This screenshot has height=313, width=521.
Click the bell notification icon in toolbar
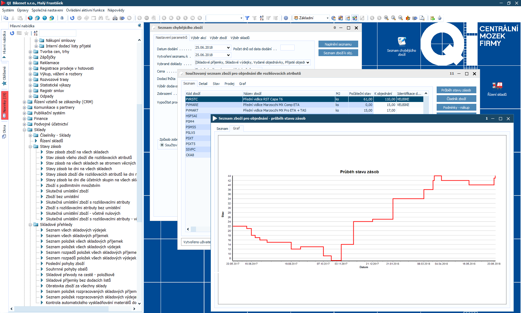click(62, 18)
